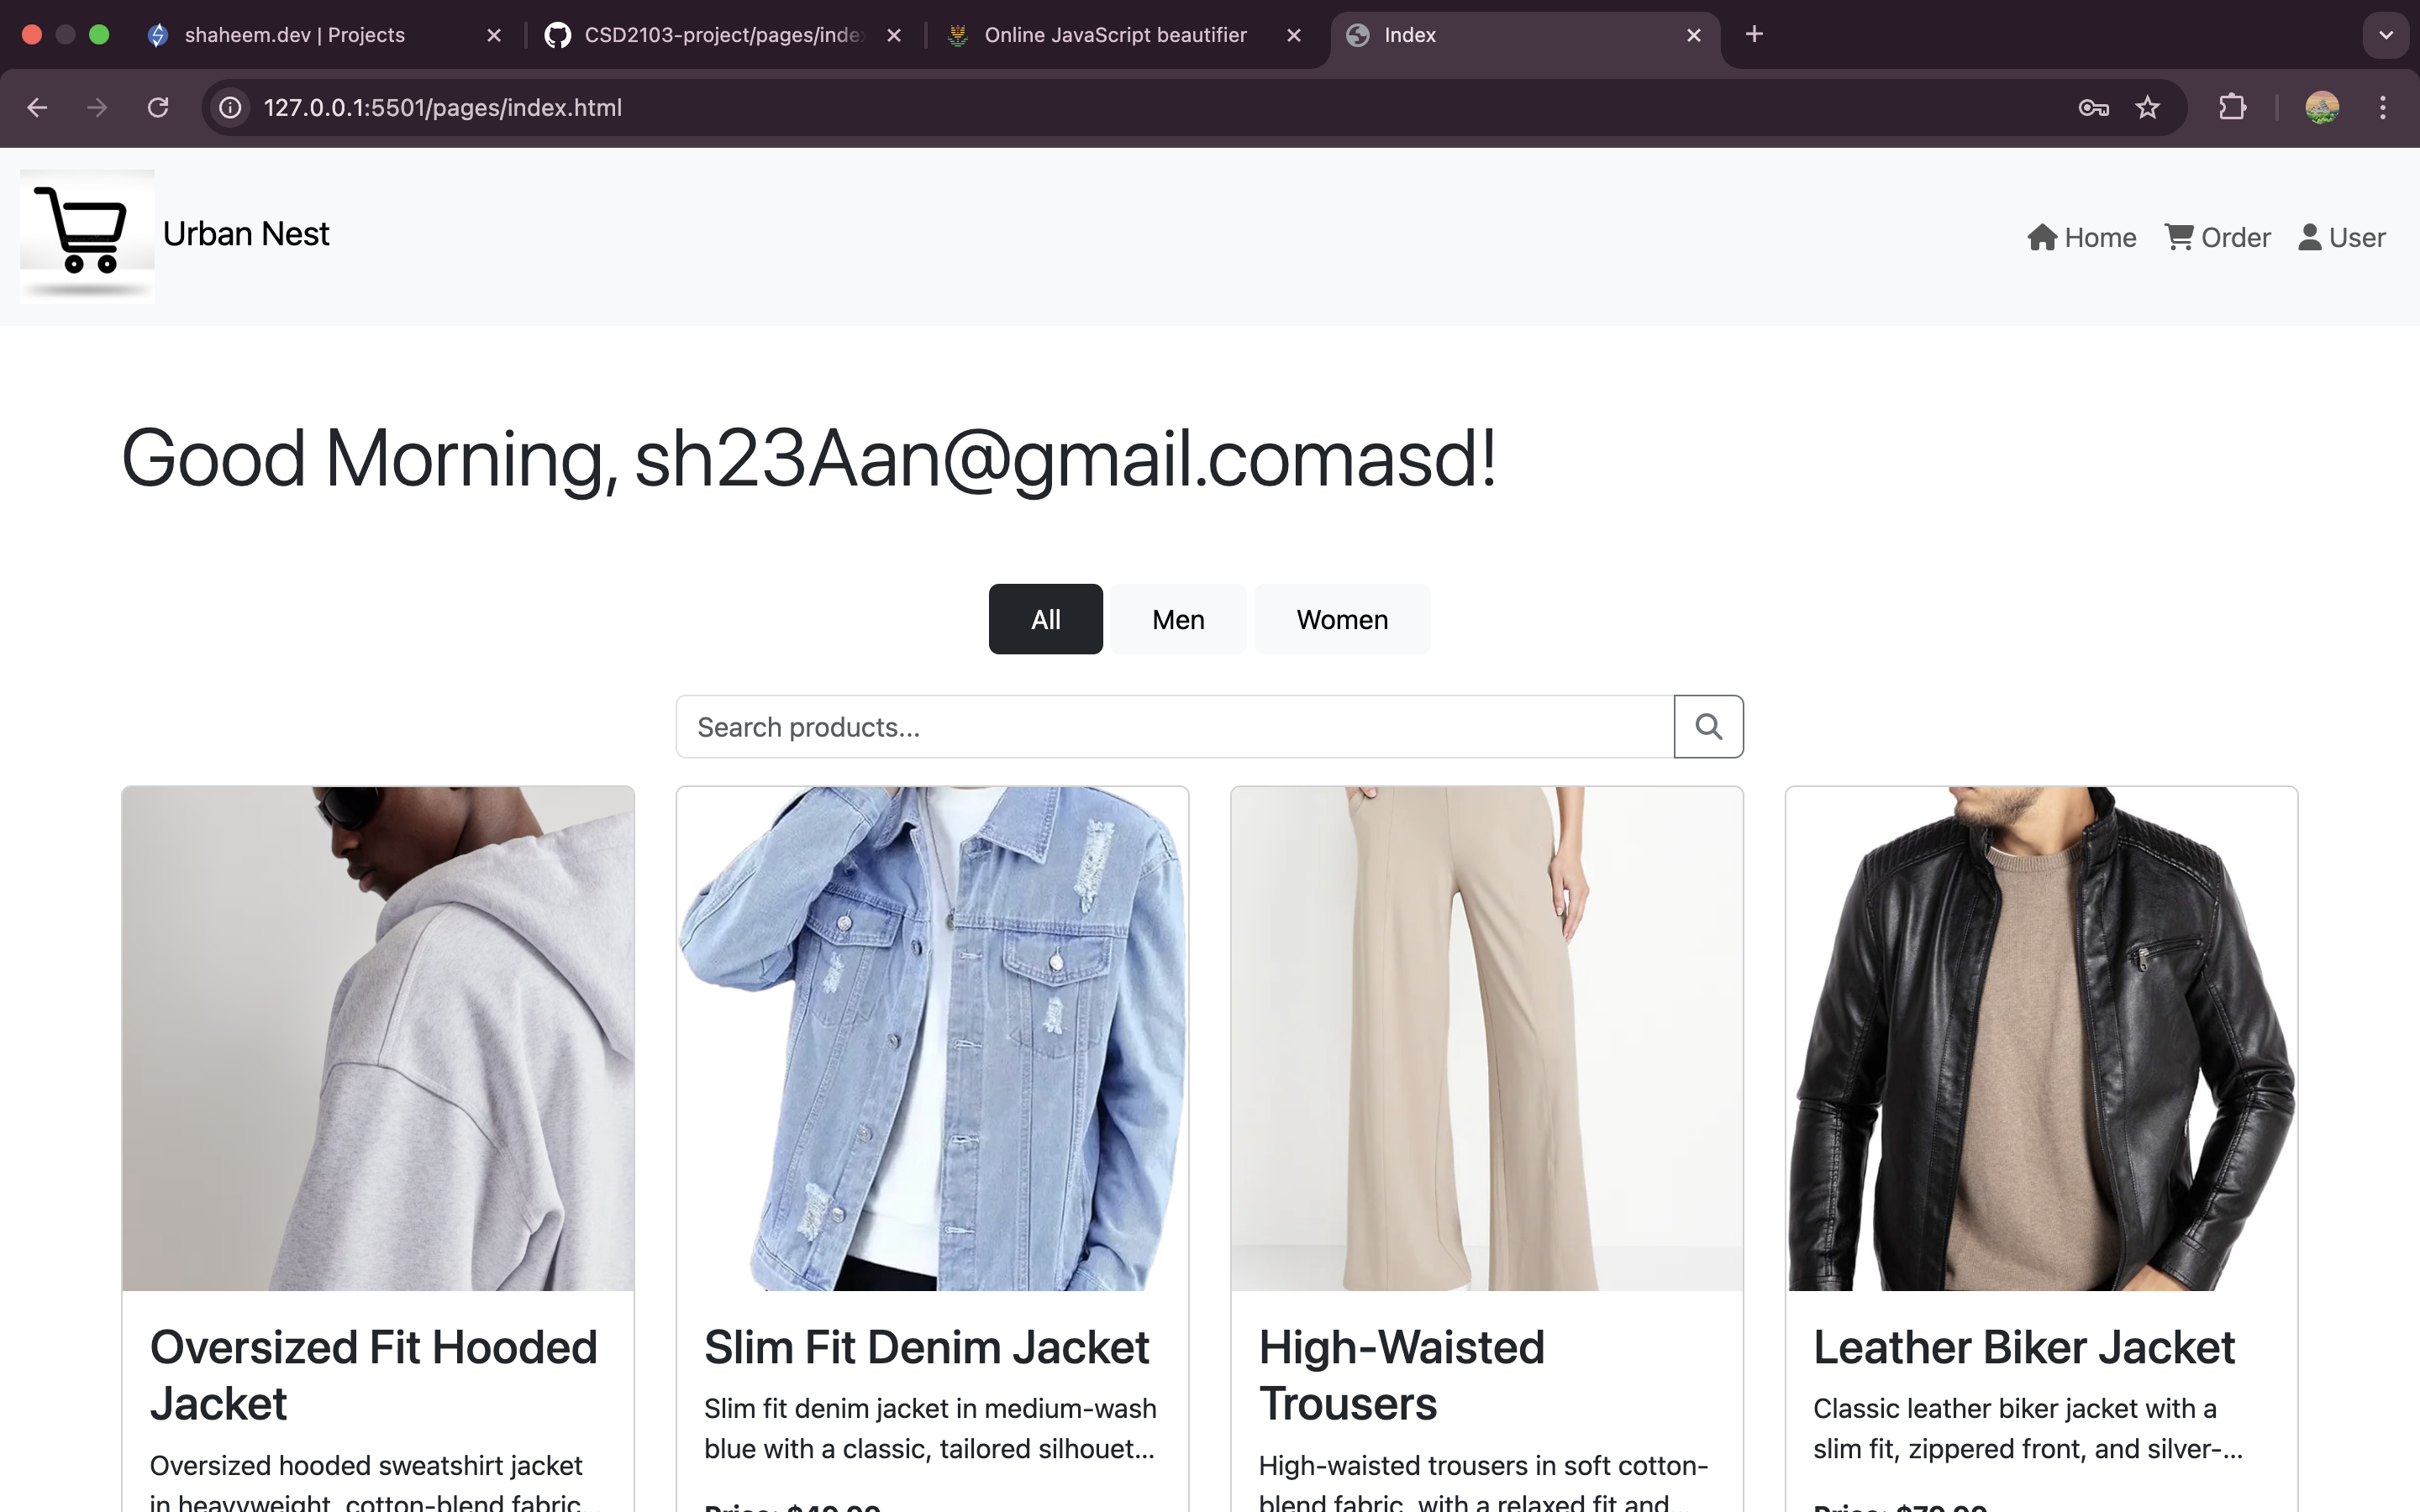Click the Search products input field
Viewport: 2420px width, 1512px height.
click(x=1174, y=727)
